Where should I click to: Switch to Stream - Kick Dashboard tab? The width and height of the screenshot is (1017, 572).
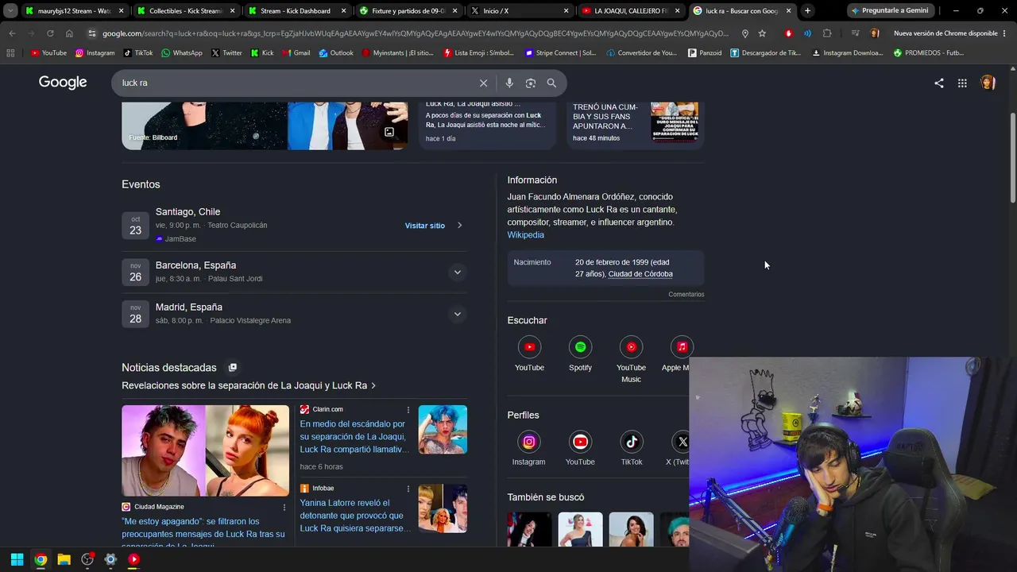pyautogui.click(x=296, y=11)
